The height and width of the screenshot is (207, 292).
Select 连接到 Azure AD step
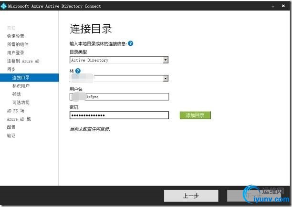(23, 61)
